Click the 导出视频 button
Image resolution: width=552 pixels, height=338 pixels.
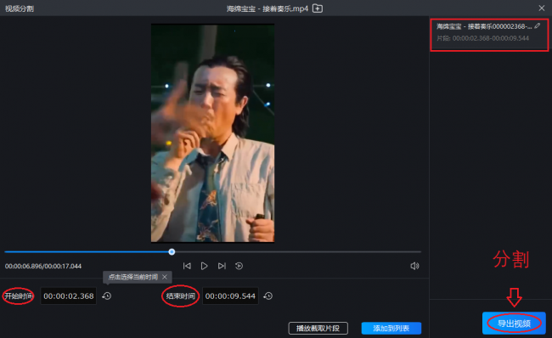pyautogui.click(x=514, y=324)
